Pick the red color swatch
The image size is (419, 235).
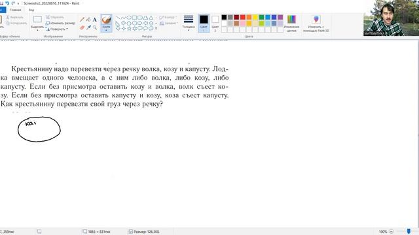click(x=243, y=18)
